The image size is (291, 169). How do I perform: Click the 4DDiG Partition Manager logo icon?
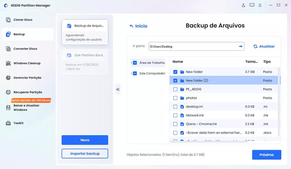coord(6,5)
